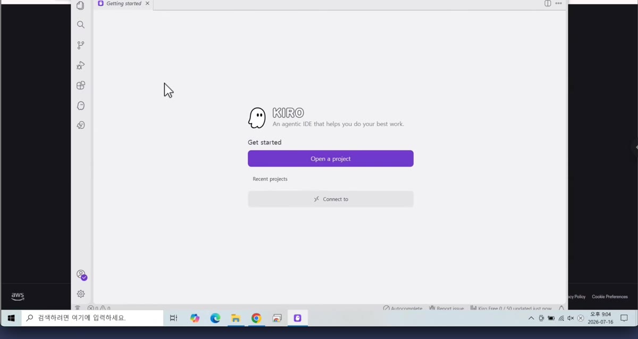This screenshot has height=339, width=638.
Task: Launch Copilot from the taskbar
Action: 195,318
